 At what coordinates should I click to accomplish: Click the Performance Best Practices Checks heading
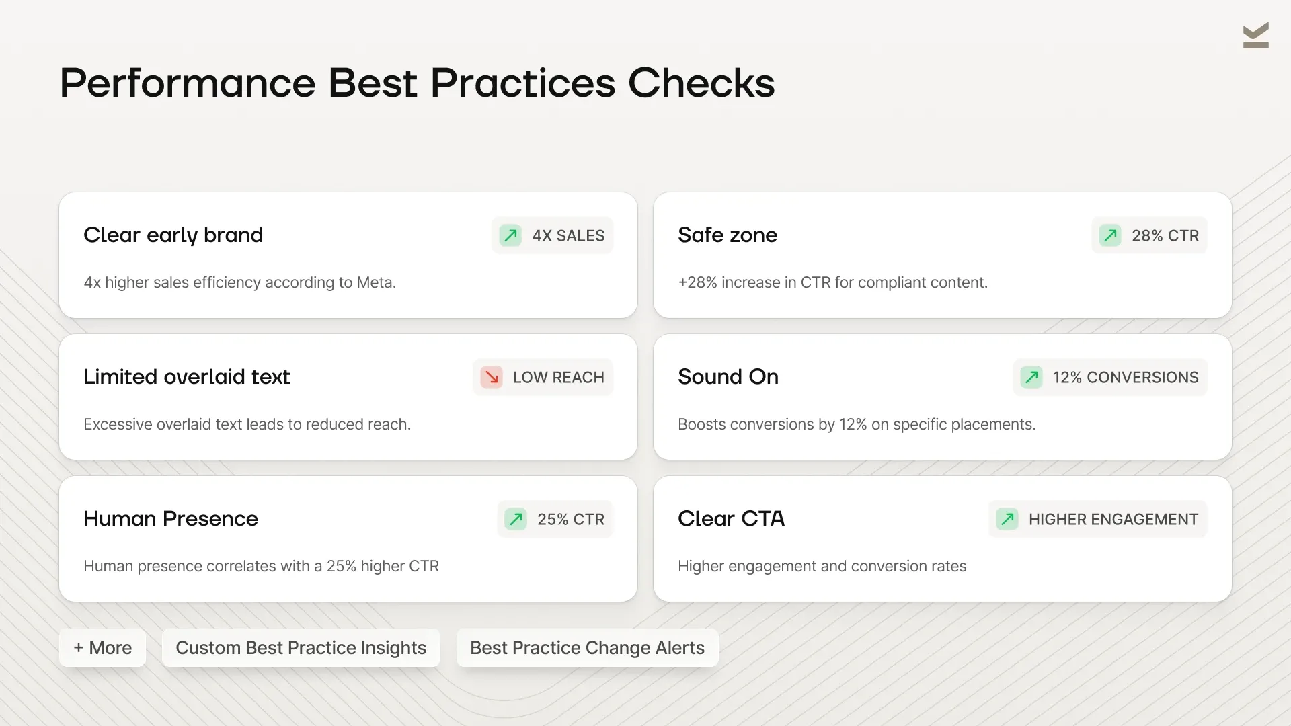(x=417, y=83)
